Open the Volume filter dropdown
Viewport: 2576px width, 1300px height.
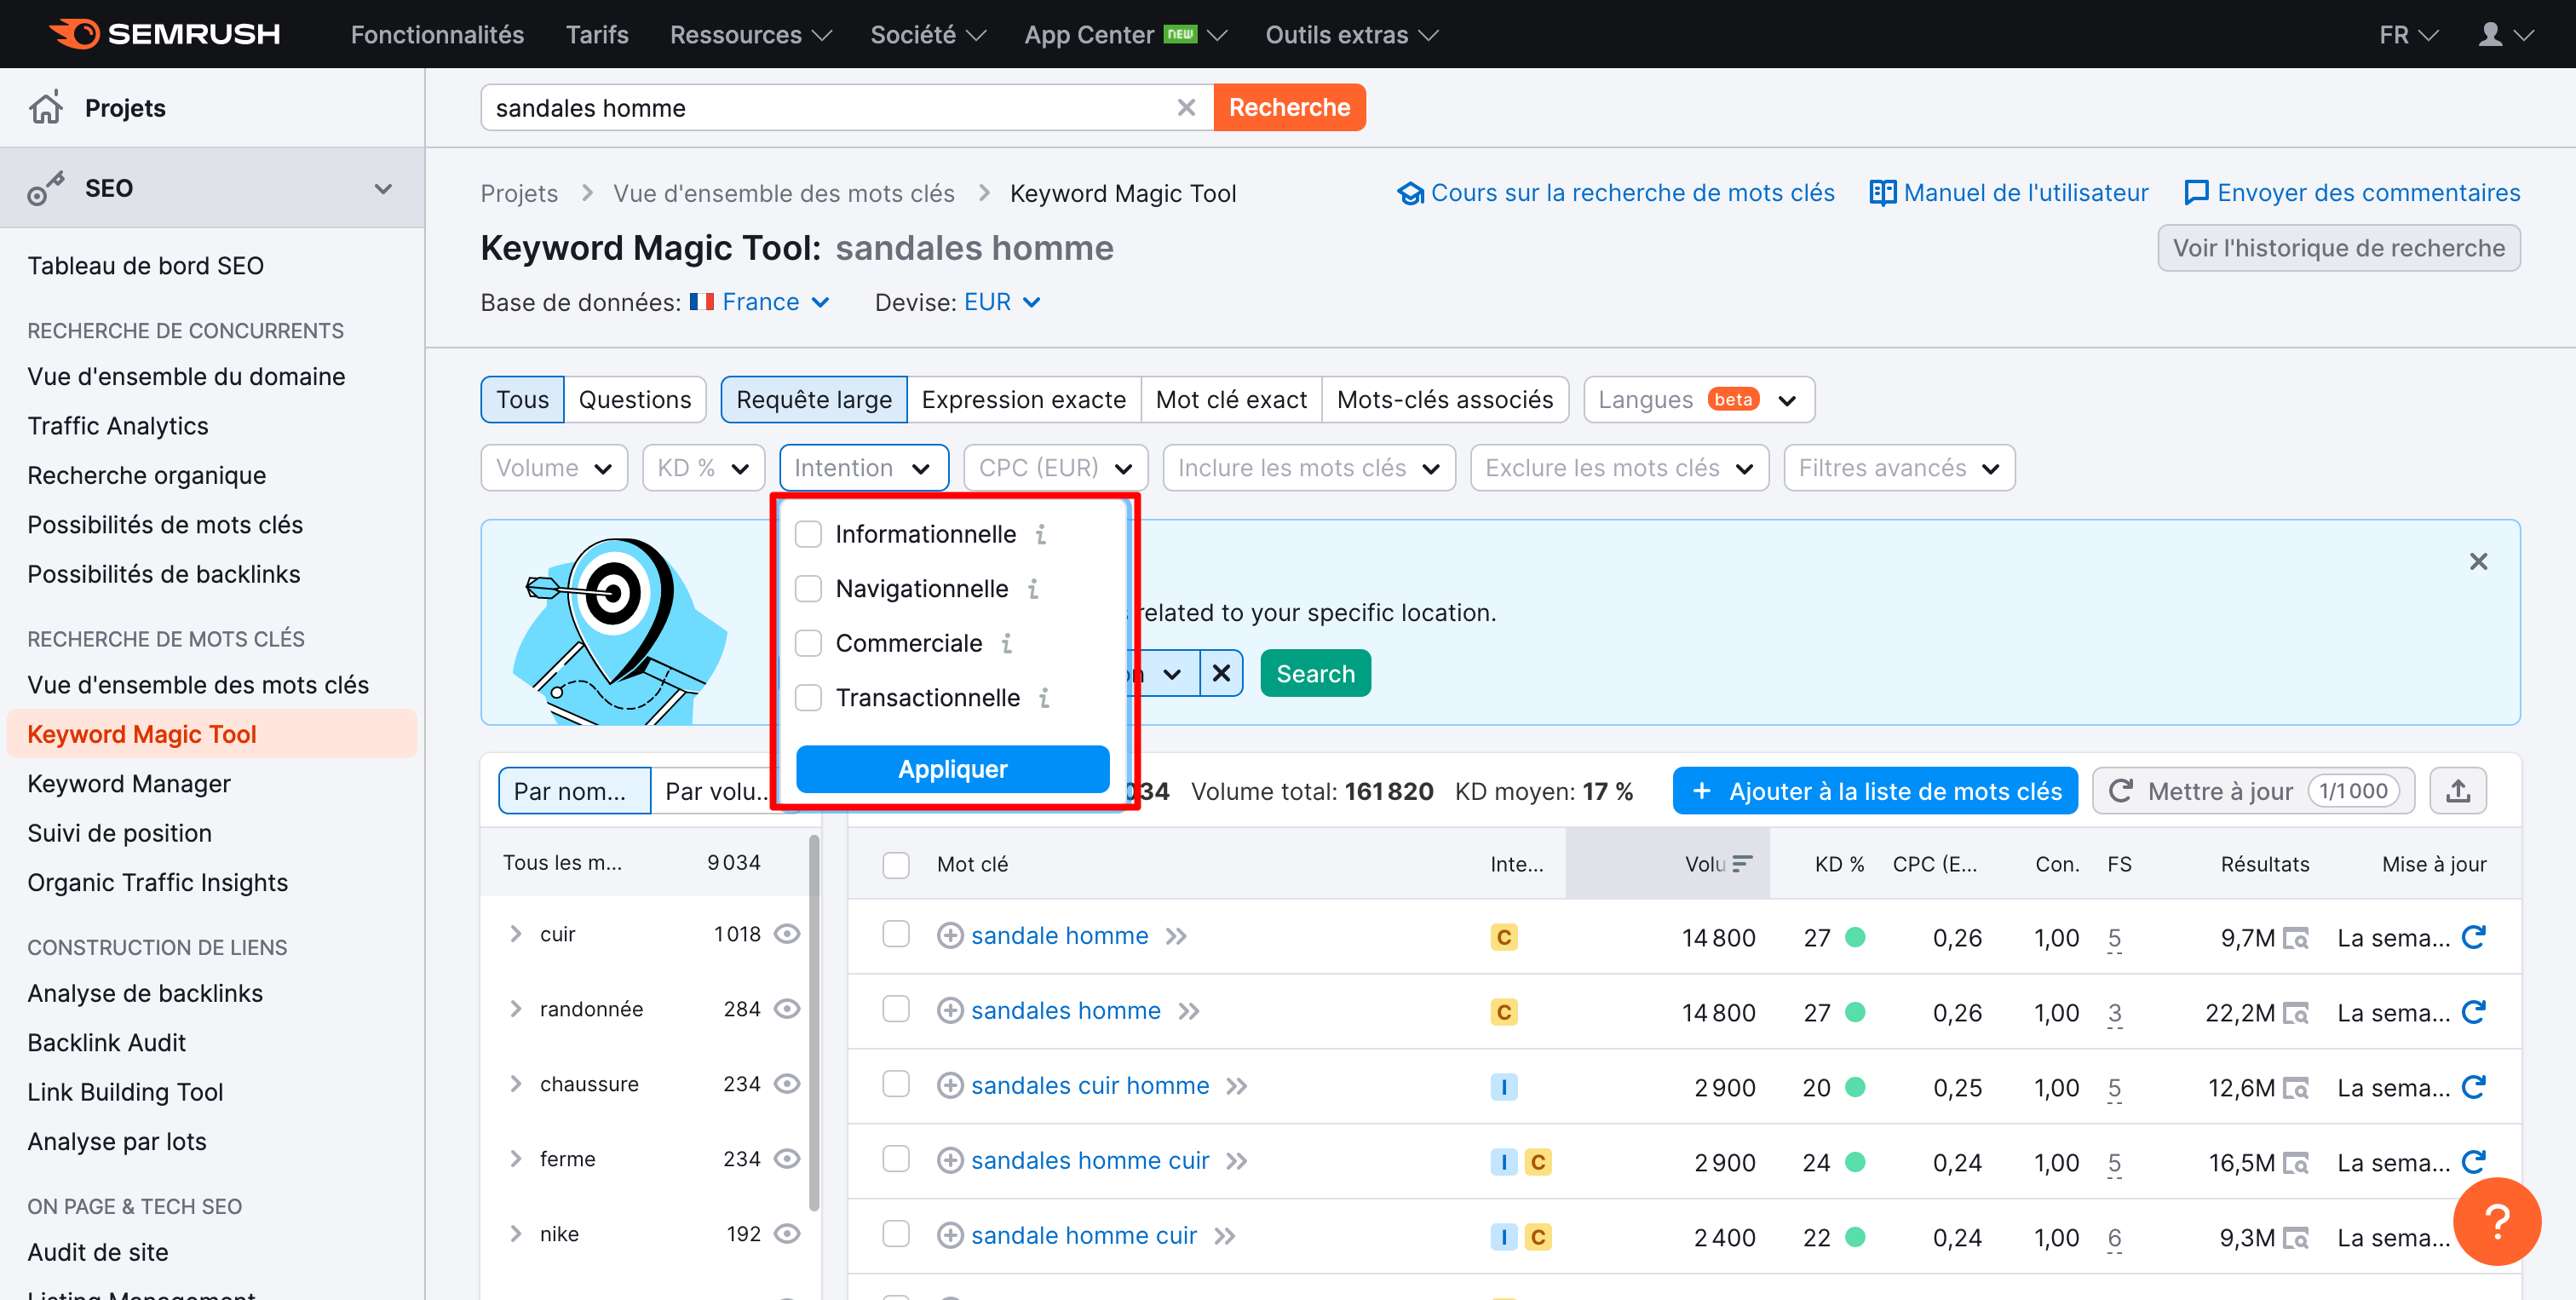coord(554,468)
